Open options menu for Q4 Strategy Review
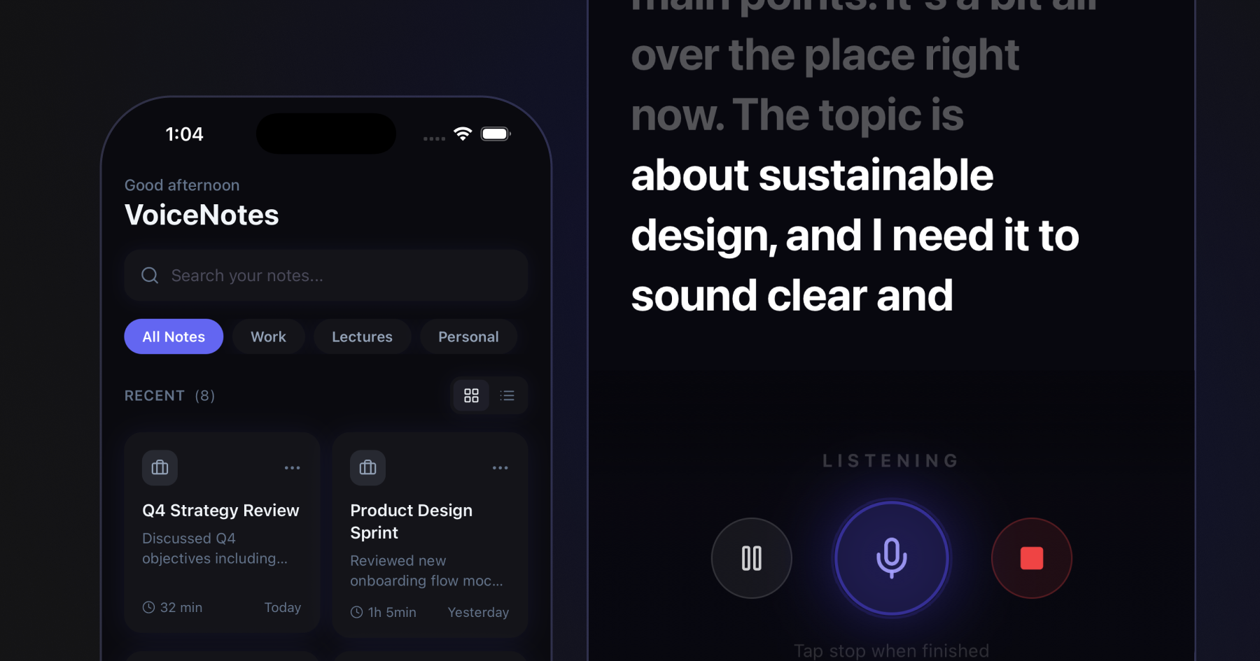The width and height of the screenshot is (1260, 661). [x=292, y=468]
